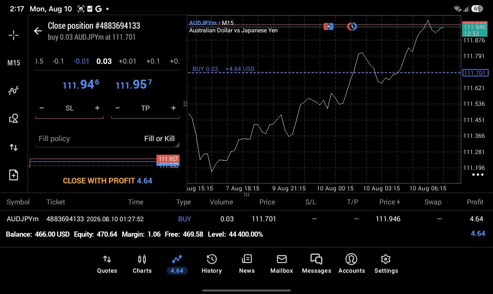The width and height of the screenshot is (493, 294).
Task: Open the three-dots chart menu
Action: click(x=478, y=175)
